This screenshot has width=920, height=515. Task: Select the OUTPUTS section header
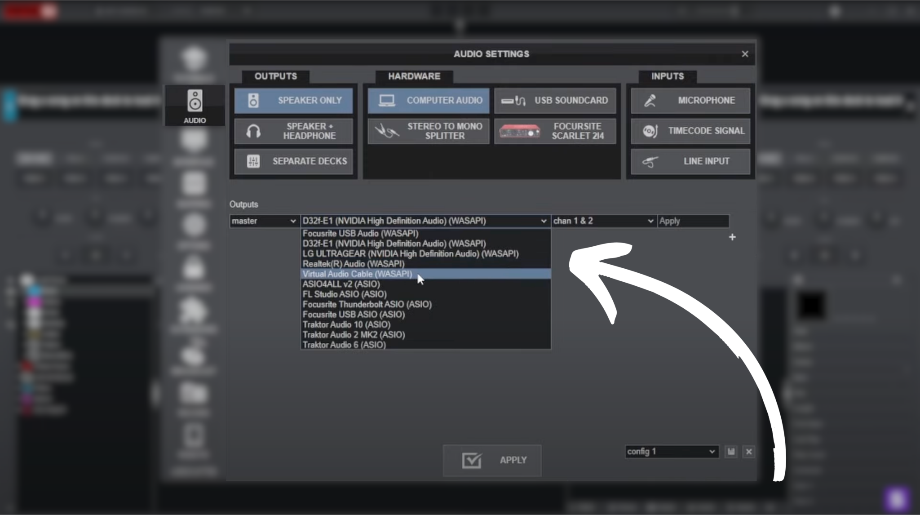click(275, 76)
